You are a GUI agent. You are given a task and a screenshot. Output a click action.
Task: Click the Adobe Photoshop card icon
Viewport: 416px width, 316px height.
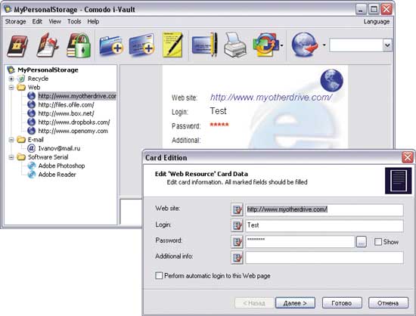point(31,166)
